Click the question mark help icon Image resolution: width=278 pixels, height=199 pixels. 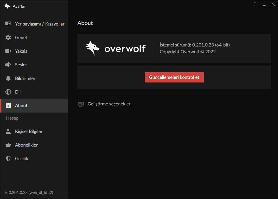click(x=255, y=5)
